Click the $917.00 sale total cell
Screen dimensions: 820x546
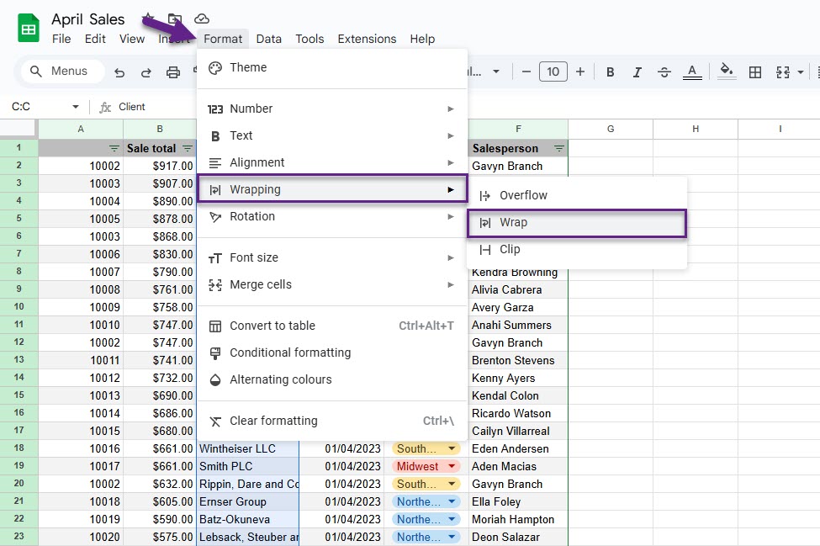tap(160, 166)
